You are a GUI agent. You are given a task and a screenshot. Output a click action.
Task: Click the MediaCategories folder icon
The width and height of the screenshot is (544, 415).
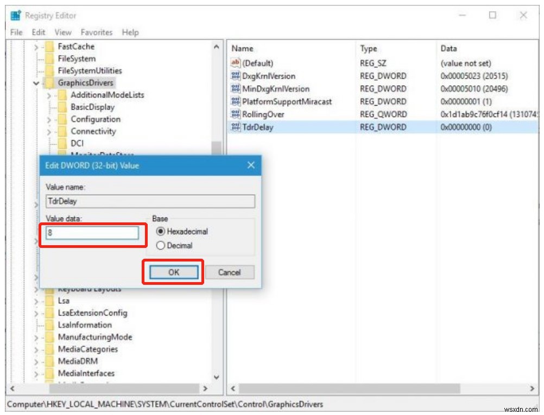click(50, 349)
